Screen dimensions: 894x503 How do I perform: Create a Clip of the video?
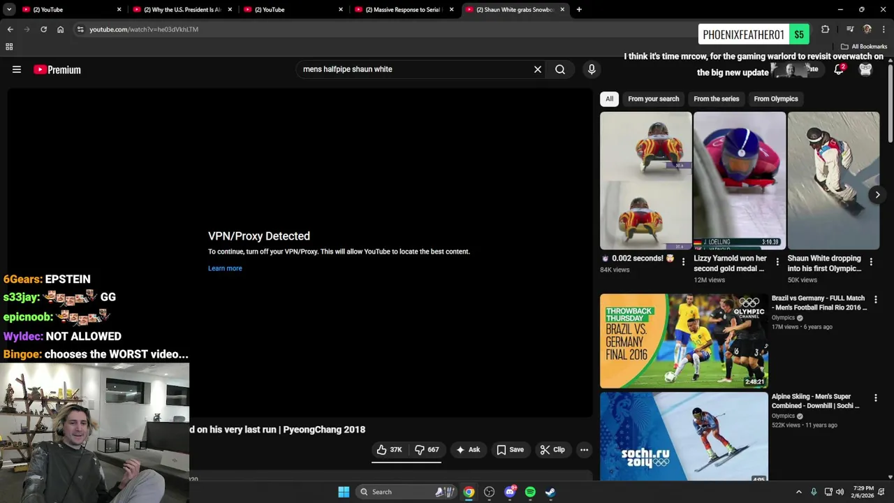pos(552,450)
